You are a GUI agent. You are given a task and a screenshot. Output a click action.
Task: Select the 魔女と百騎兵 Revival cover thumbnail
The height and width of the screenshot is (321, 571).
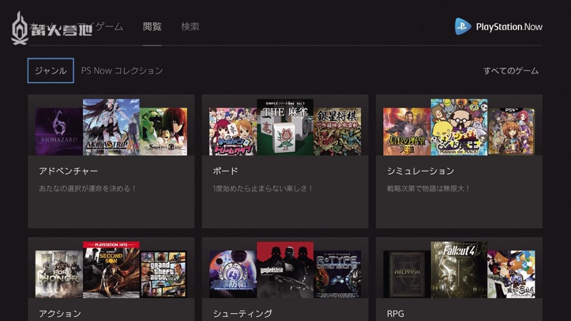click(x=512, y=274)
